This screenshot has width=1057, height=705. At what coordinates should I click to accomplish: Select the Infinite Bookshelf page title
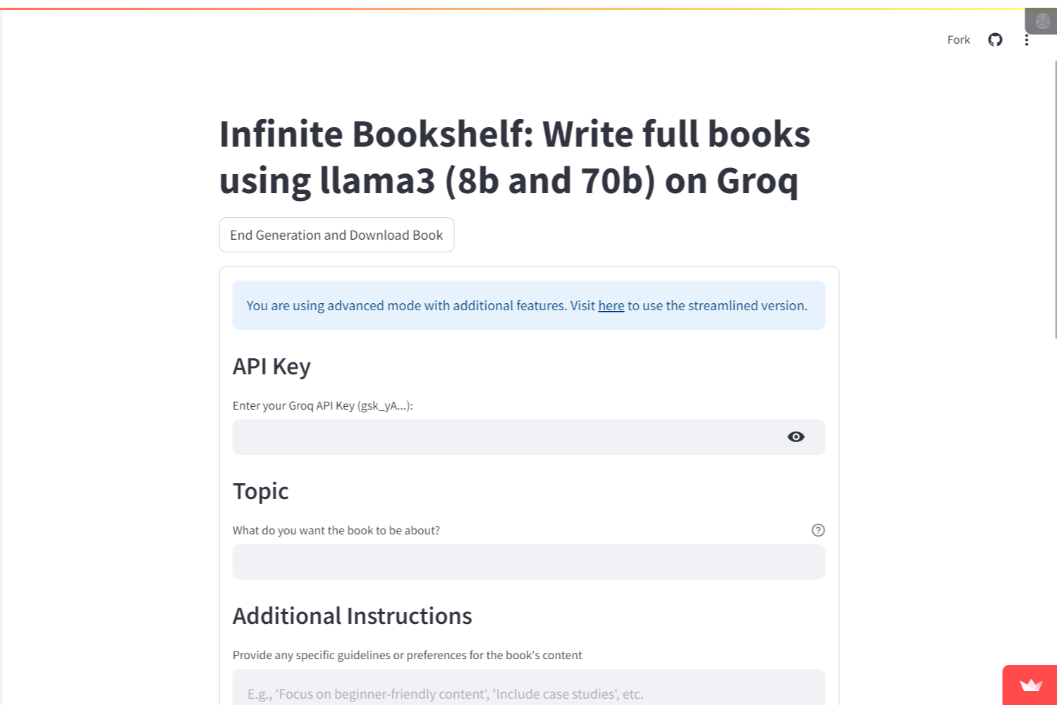coord(514,157)
